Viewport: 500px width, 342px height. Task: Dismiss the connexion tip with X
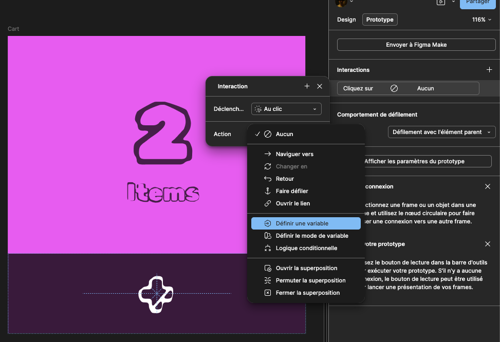point(488,186)
